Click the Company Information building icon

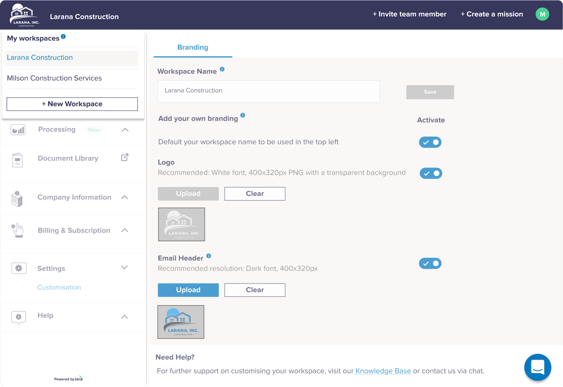[17, 199]
